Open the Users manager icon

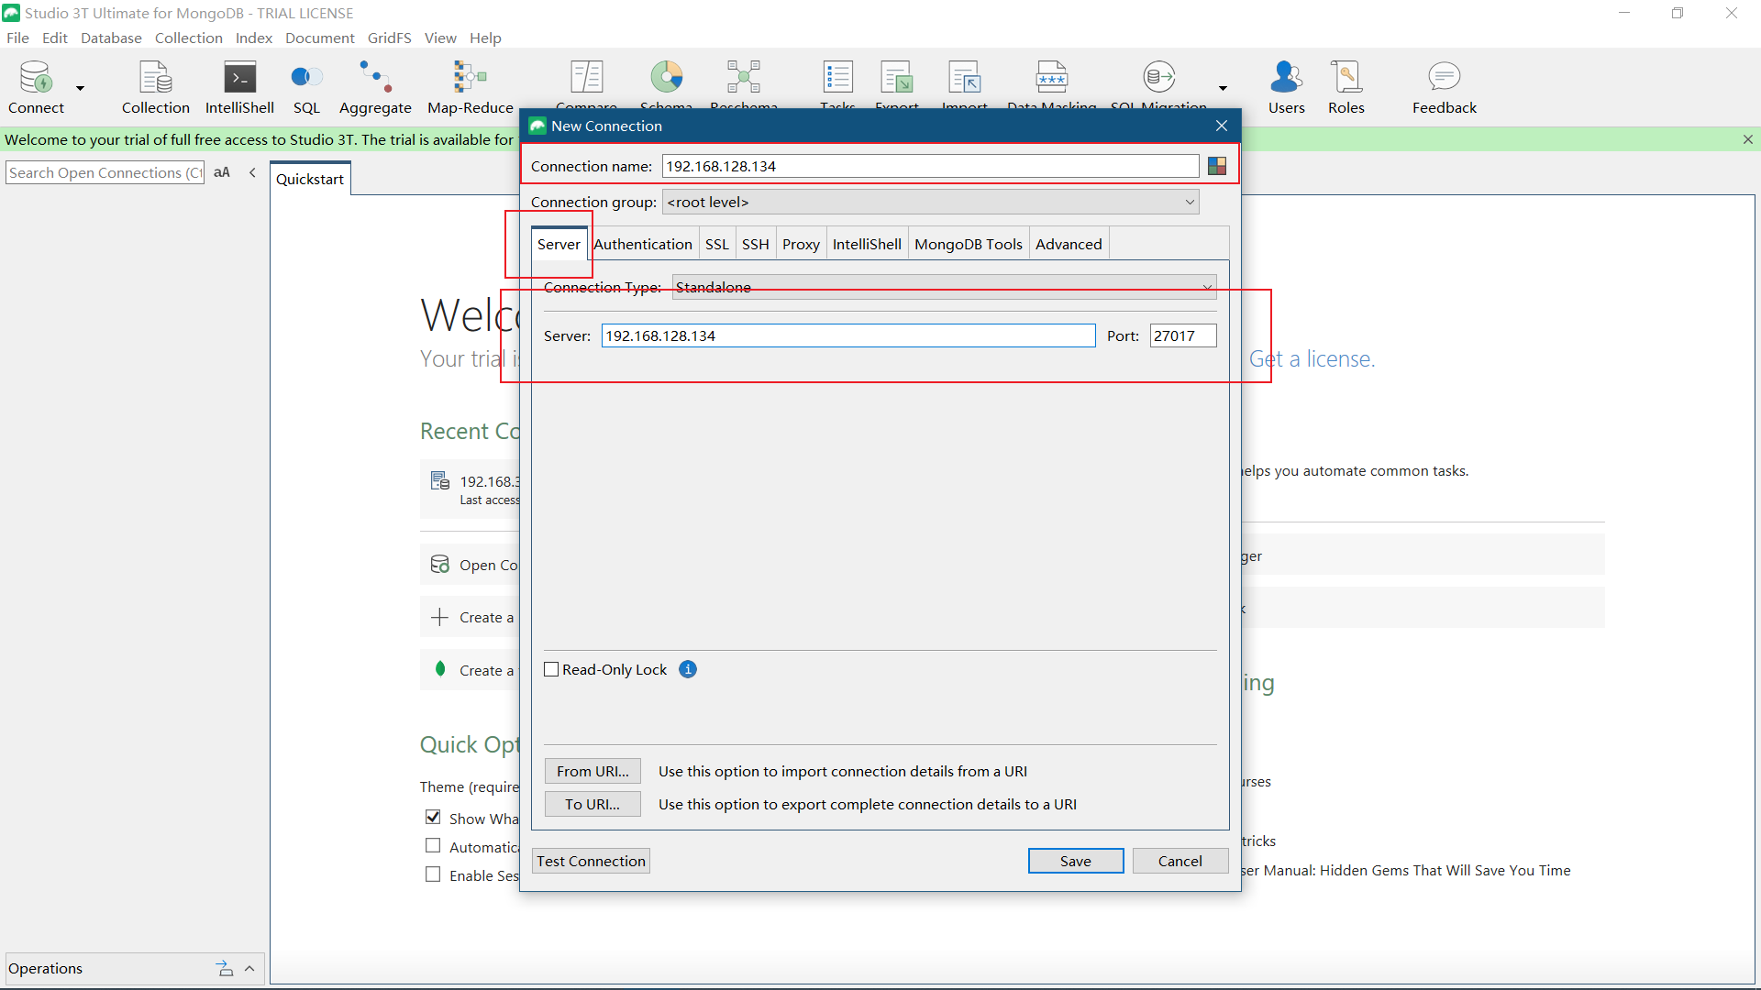[x=1286, y=87]
